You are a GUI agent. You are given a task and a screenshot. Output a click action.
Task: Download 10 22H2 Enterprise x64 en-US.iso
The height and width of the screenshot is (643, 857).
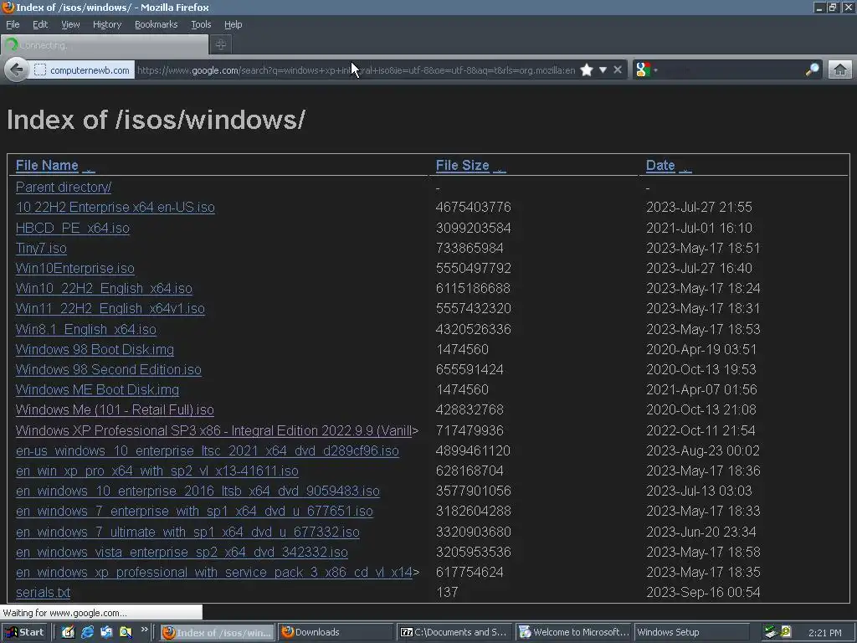tap(115, 208)
